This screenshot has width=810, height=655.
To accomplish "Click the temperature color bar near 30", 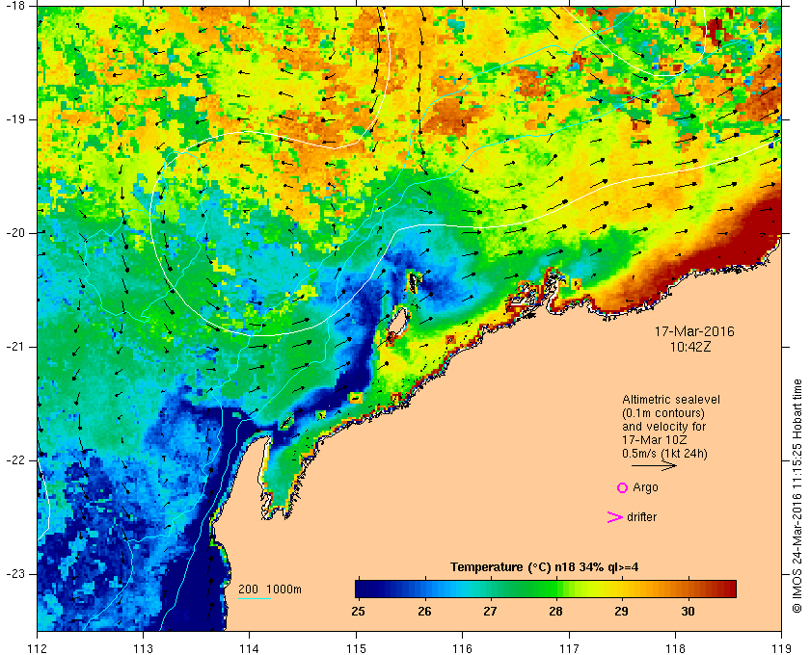I will (x=688, y=589).
